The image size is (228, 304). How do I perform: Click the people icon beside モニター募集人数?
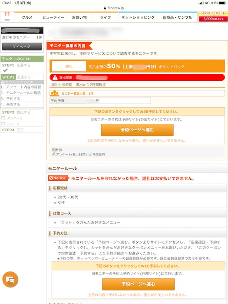pos(55,93)
